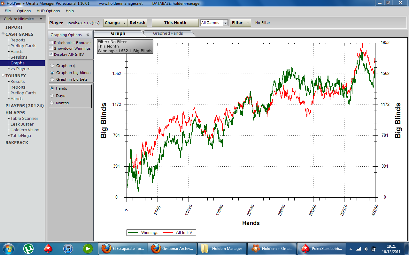Choose the Months x-axis radio button
The width and height of the screenshot is (409, 255).
(x=52, y=103)
